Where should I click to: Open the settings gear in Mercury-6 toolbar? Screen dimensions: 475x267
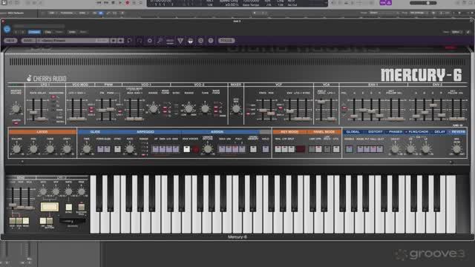(150, 41)
